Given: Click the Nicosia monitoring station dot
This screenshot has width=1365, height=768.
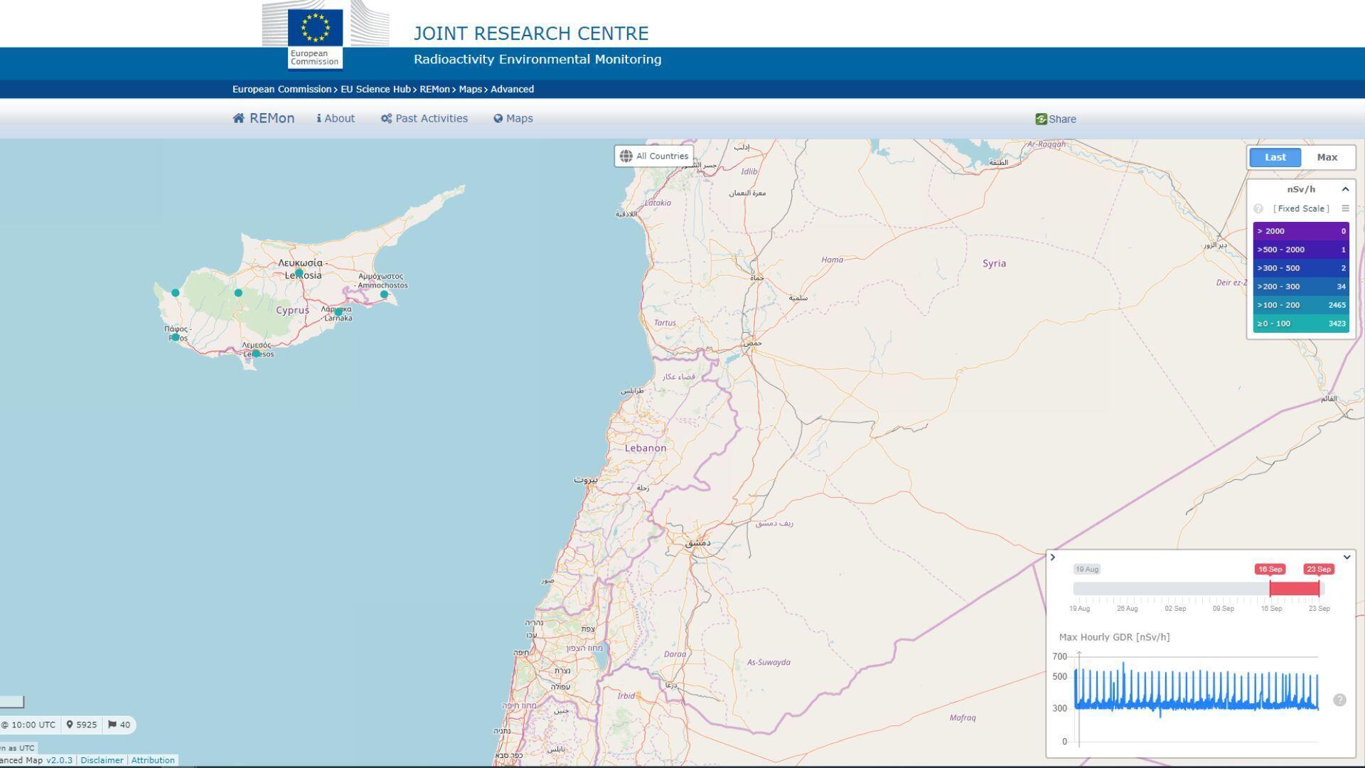Looking at the screenshot, I should (299, 273).
